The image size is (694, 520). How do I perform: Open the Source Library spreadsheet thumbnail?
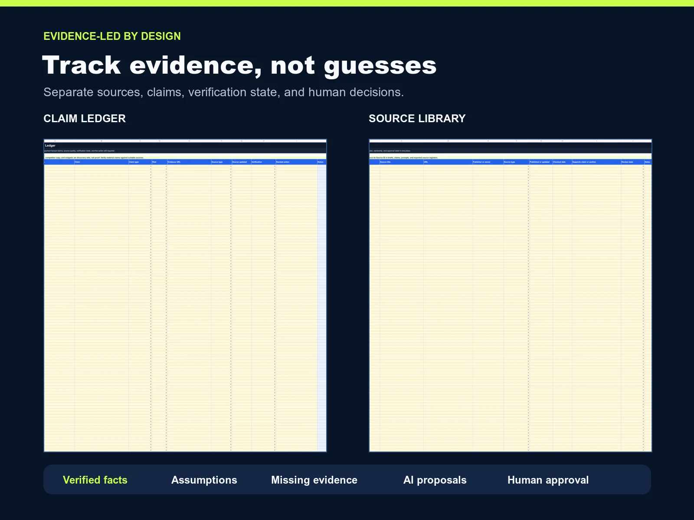[511, 296]
